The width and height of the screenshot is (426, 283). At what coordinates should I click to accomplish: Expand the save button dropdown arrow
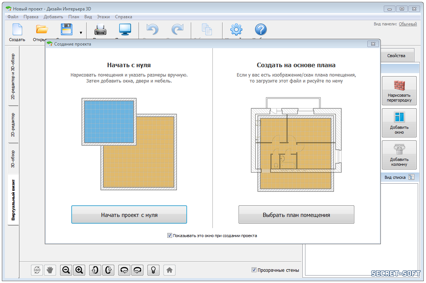tap(81, 33)
